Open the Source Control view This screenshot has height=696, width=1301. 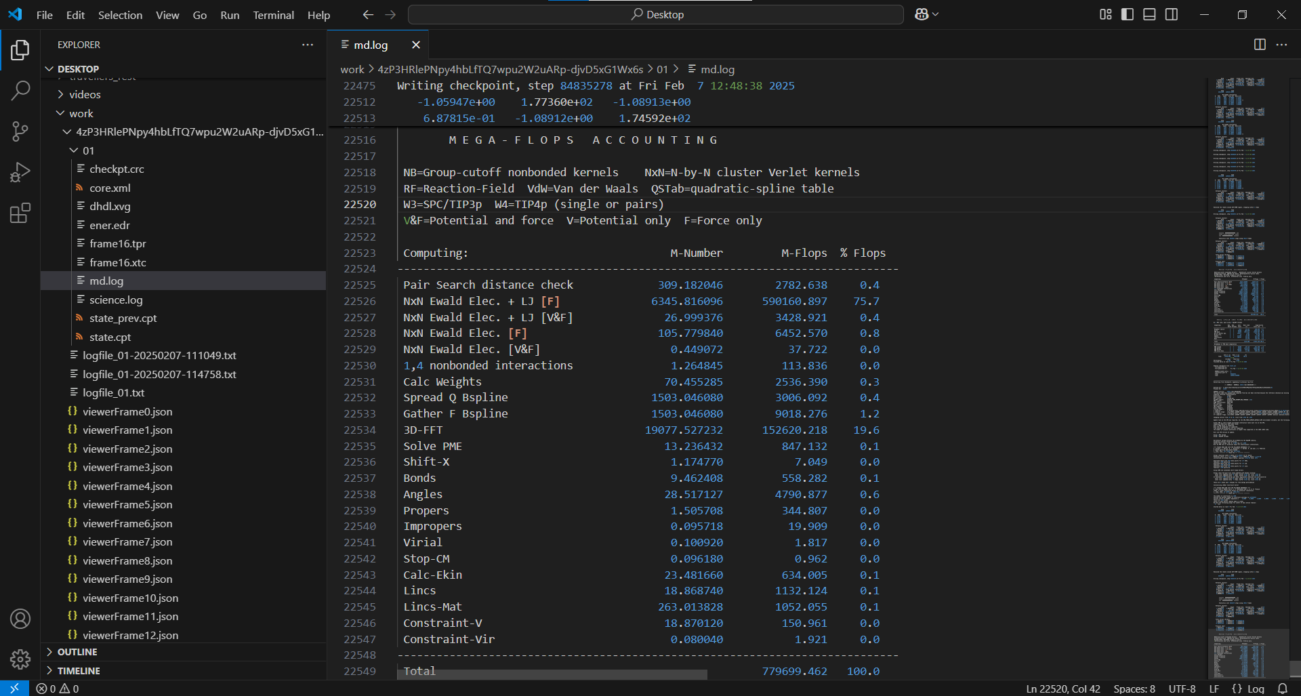pyautogui.click(x=20, y=131)
